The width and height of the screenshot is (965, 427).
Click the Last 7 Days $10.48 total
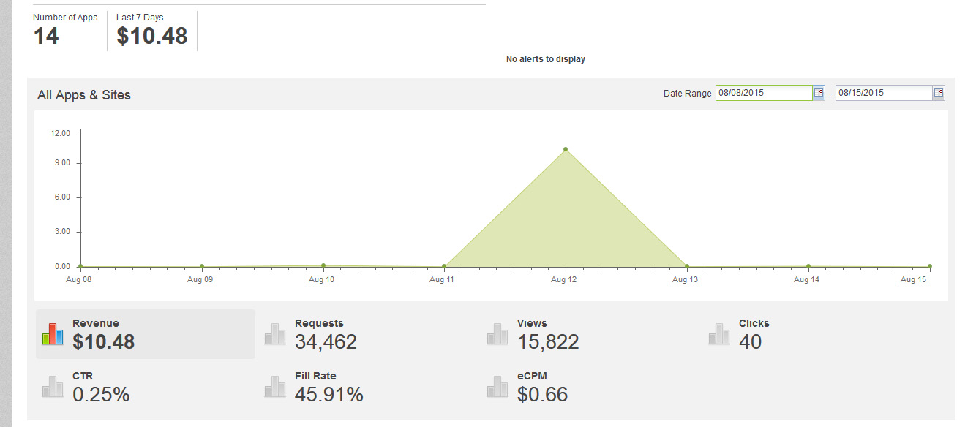pyautogui.click(x=152, y=36)
